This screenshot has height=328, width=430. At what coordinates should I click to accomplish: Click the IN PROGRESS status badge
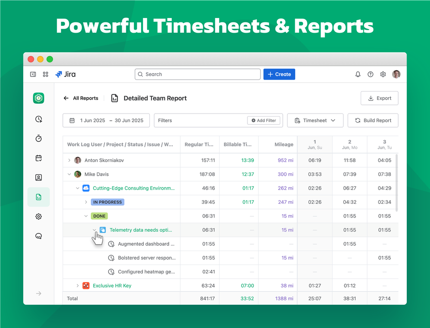point(108,202)
